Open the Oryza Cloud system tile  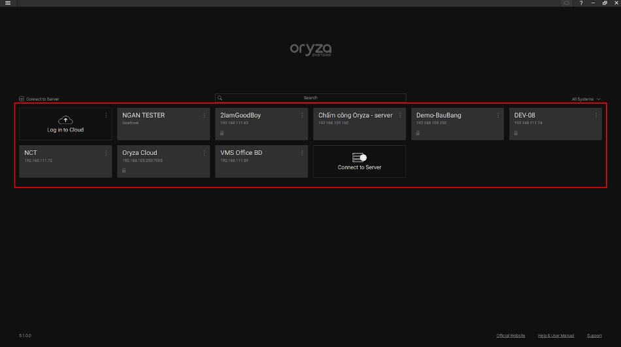point(163,161)
